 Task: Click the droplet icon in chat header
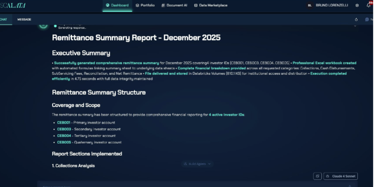pyautogui.click(x=356, y=19)
